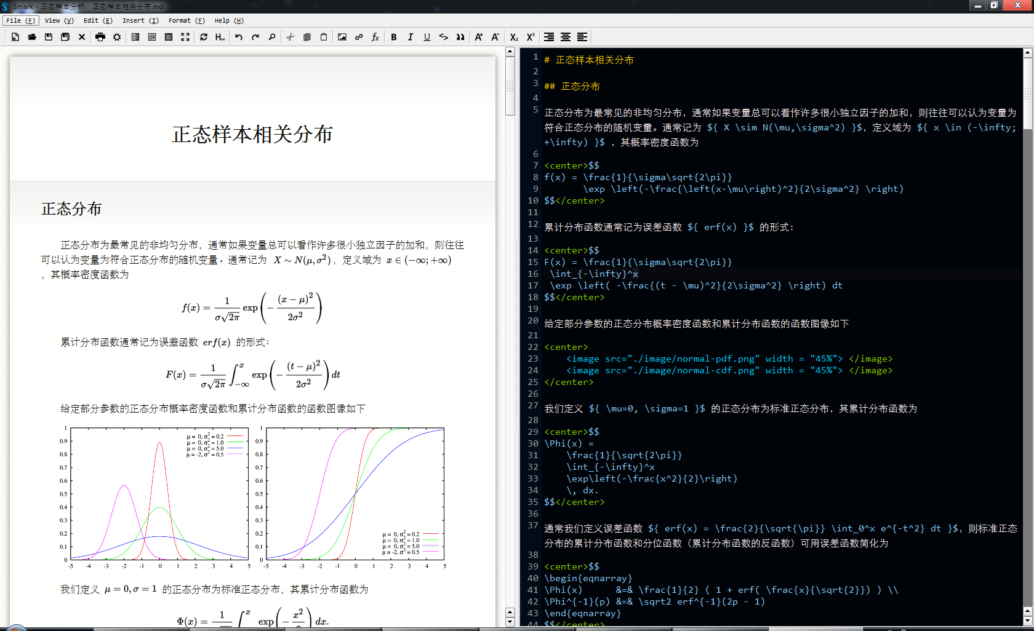Click the normal-cdf.png image source line in editor
1034x631 pixels.
click(729, 370)
